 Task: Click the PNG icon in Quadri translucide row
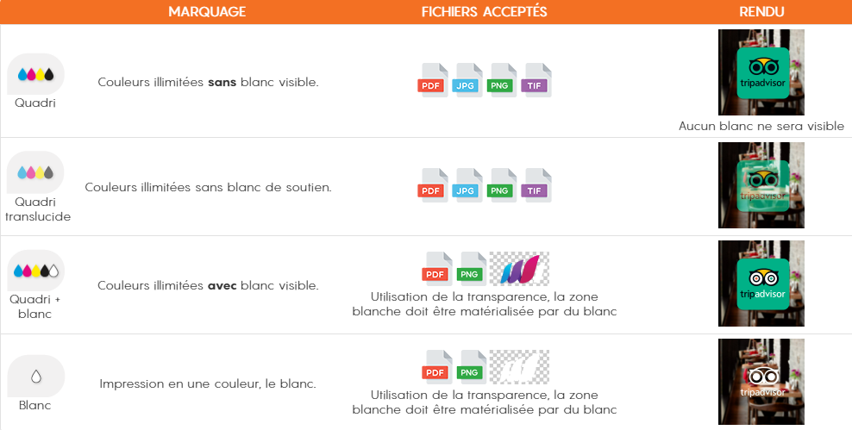coord(502,186)
